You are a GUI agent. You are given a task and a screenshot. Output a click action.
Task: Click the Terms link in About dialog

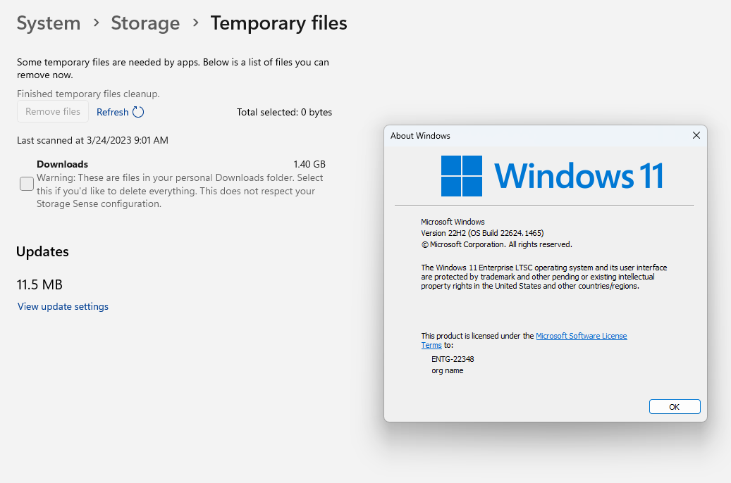click(431, 345)
